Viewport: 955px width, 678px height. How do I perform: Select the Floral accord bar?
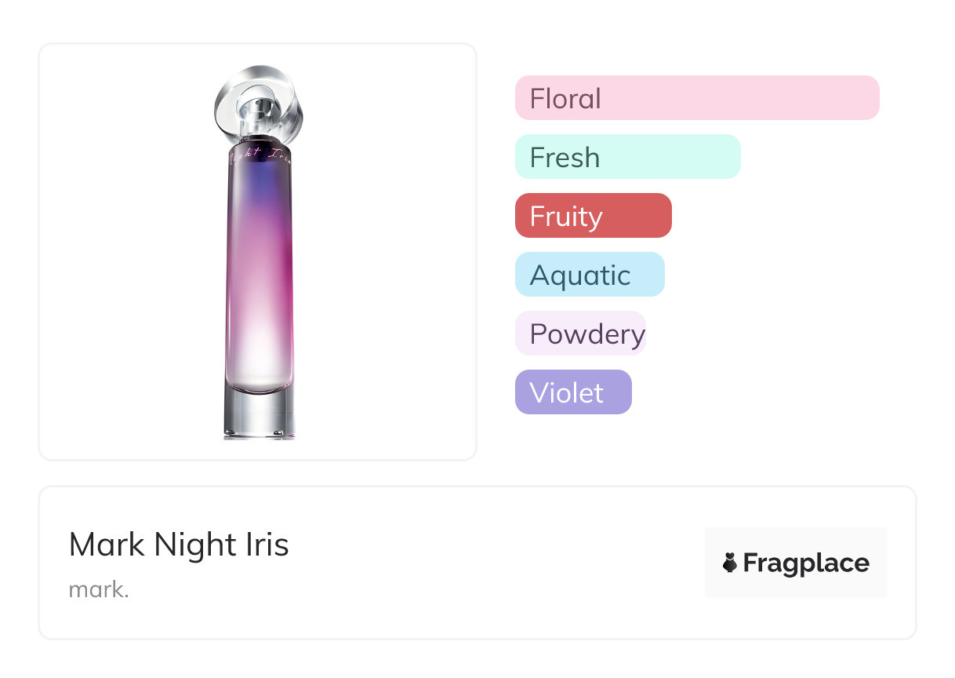(697, 98)
